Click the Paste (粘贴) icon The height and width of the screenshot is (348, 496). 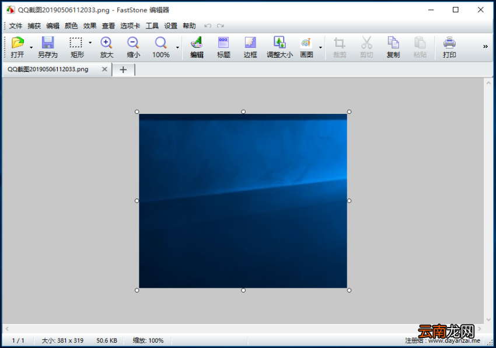(x=420, y=43)
